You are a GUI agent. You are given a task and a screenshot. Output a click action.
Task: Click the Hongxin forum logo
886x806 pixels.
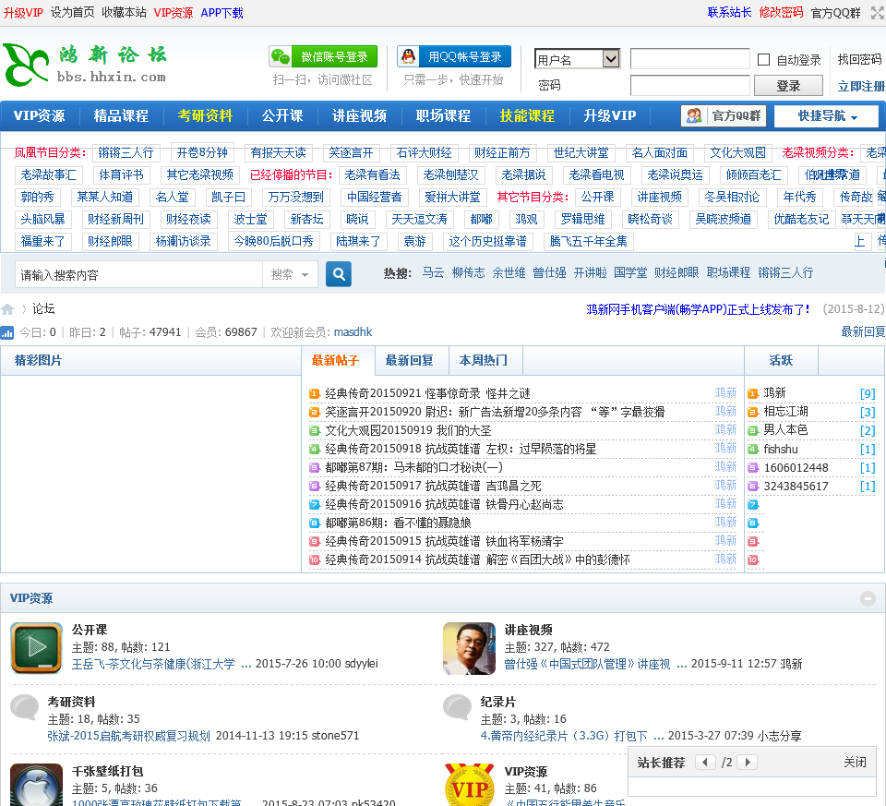(x=85, y=65)
